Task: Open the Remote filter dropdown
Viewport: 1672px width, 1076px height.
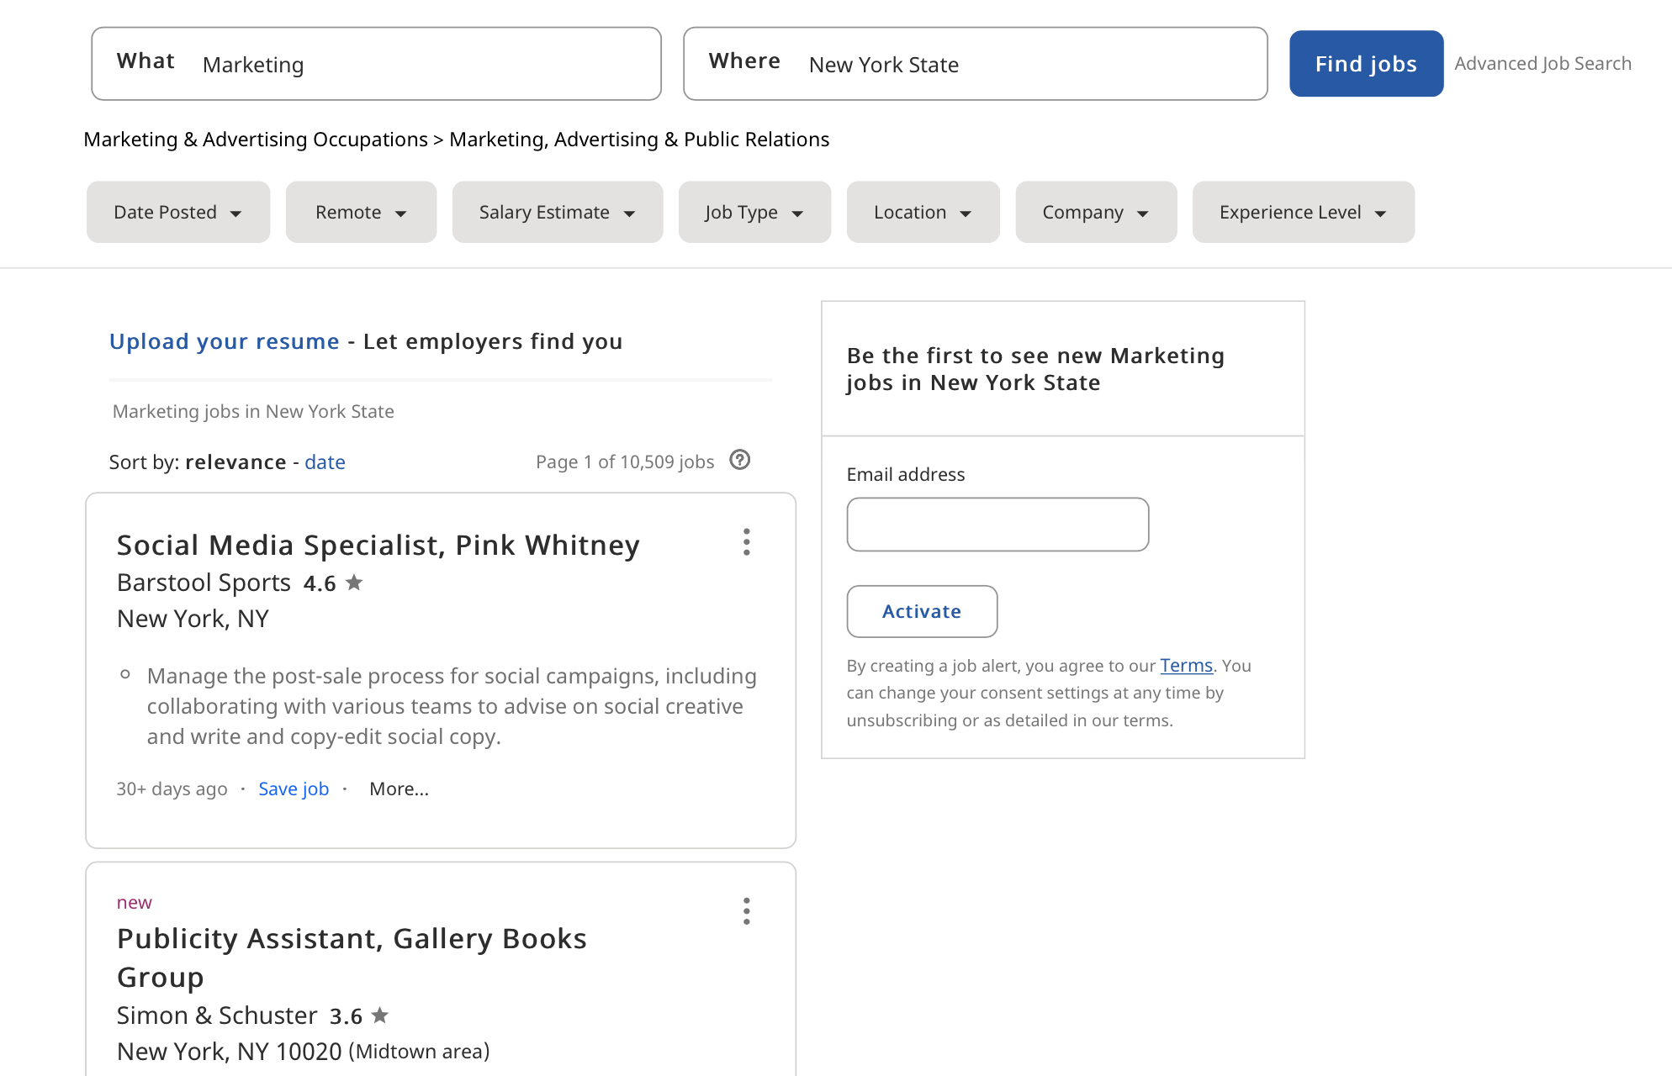Action: (361, 212)
